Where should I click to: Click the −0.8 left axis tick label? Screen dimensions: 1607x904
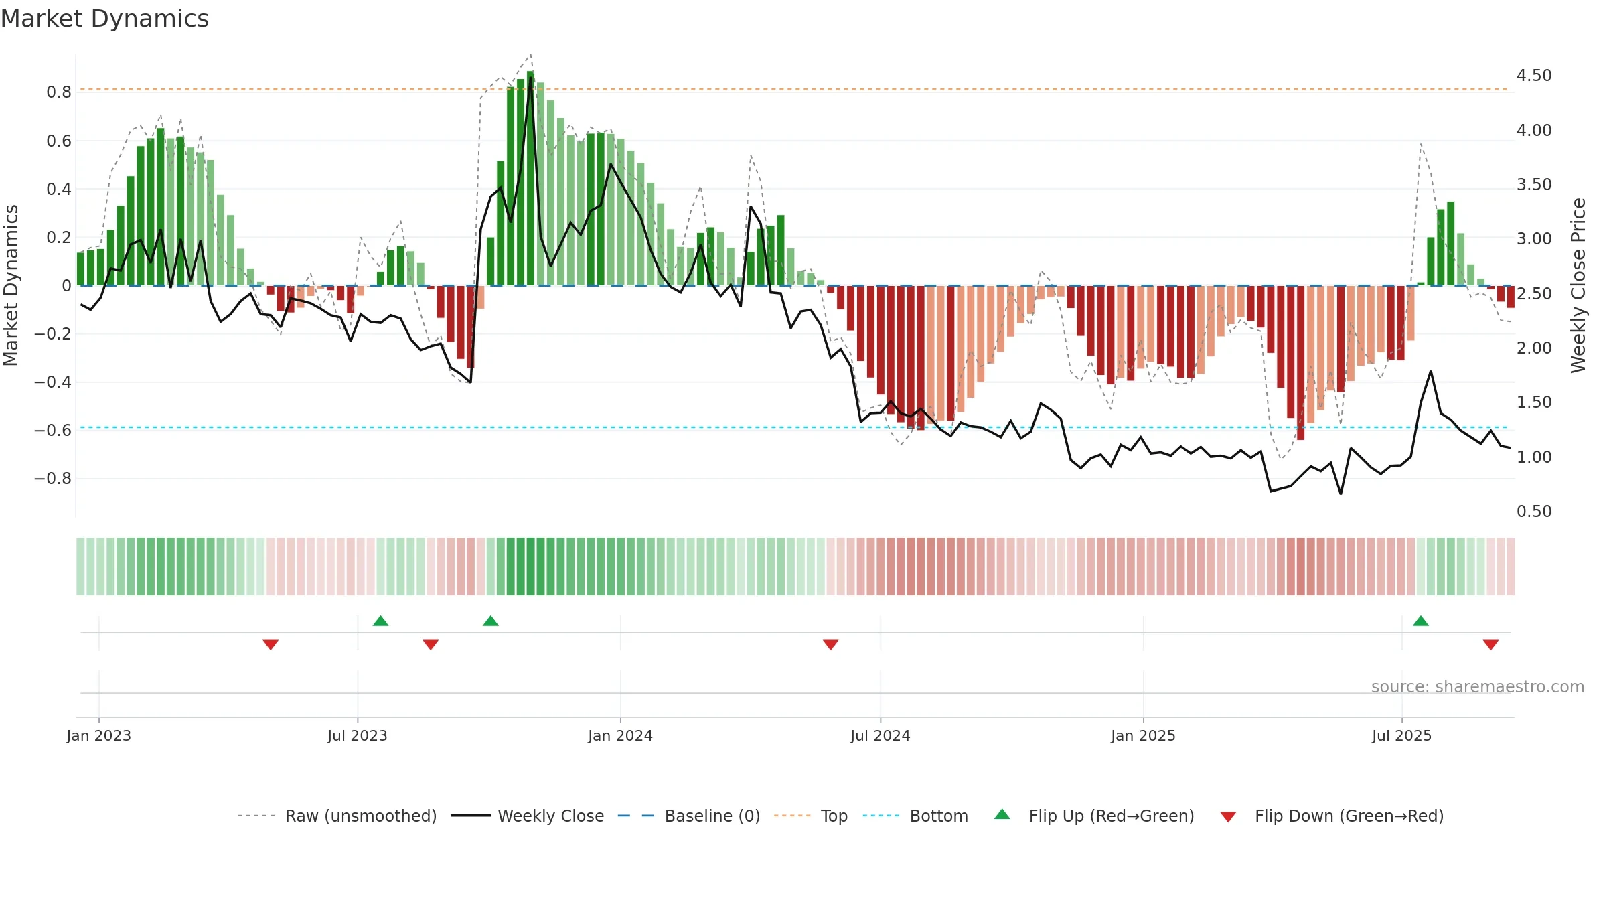click(x=53, y=479)
